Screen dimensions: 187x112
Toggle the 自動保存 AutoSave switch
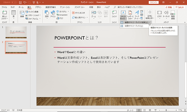14,2
